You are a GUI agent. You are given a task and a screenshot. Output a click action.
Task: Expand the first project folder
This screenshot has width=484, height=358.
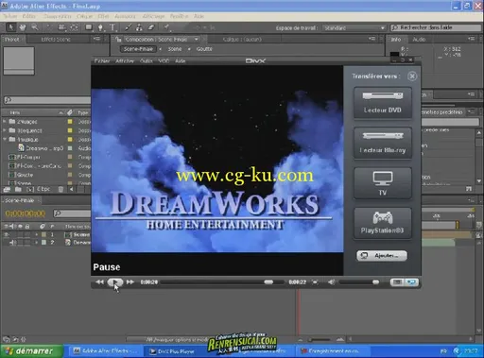5,121
